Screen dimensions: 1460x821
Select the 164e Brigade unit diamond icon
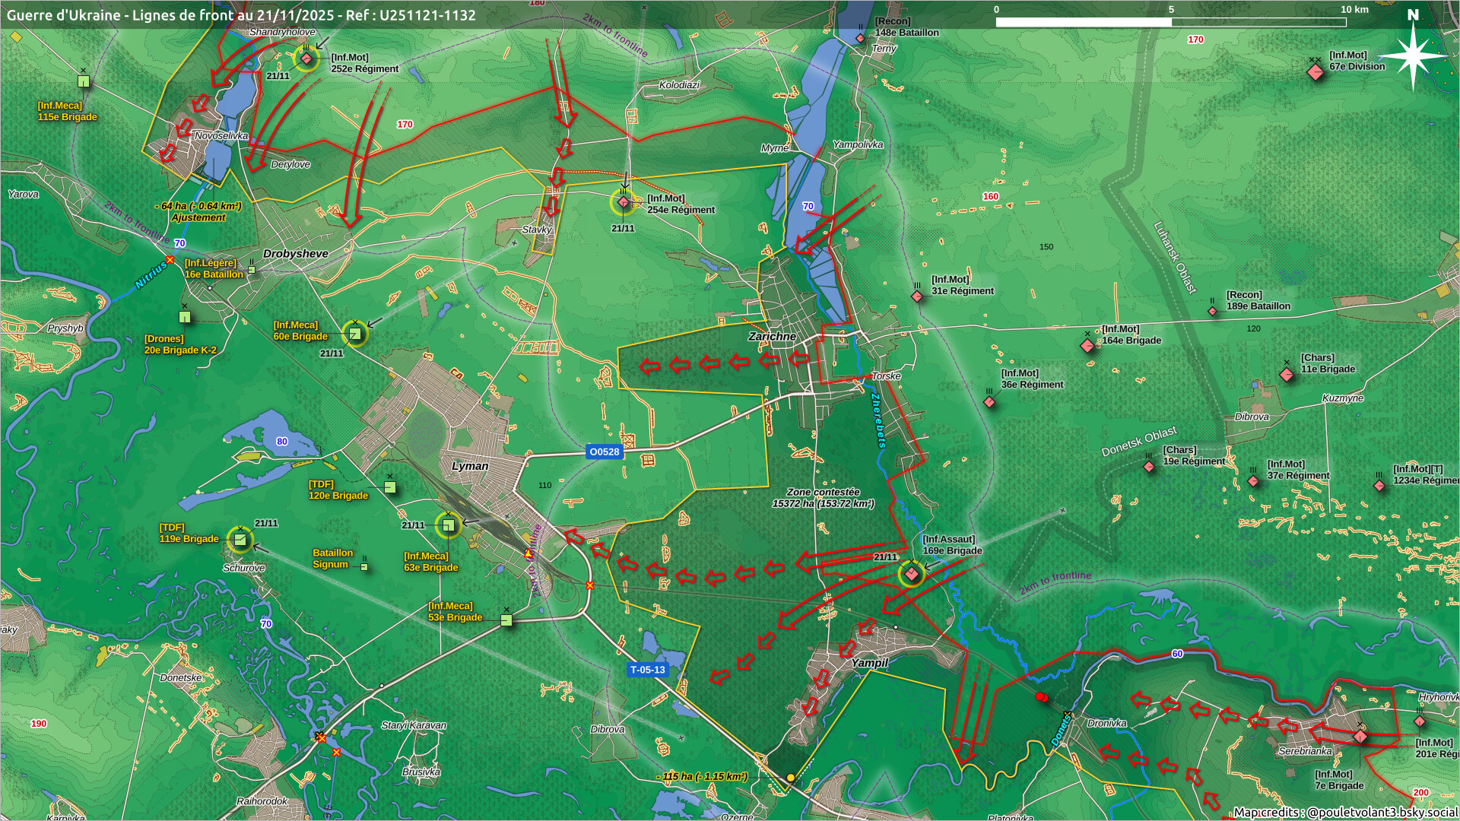pos(1087,346)
